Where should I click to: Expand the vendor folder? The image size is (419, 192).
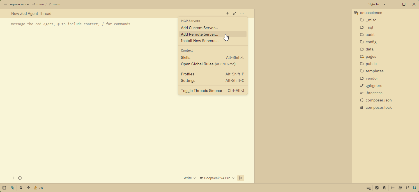click(x=385, y=78)
